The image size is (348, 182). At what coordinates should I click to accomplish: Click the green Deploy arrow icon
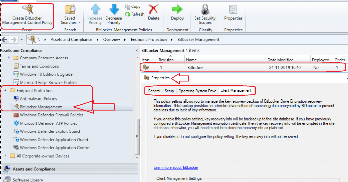(x=177, y=9)
